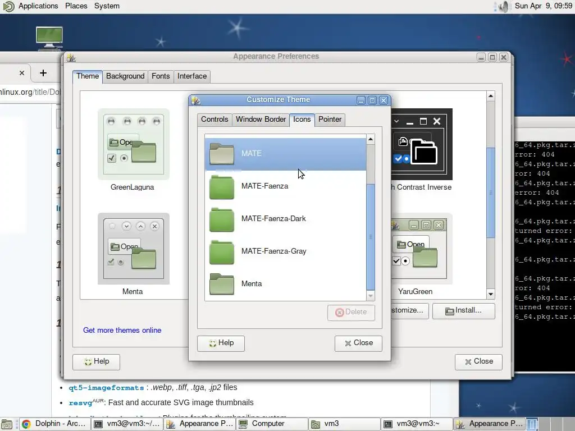Select the YaruGreen theme thumbnail
The height and width of the screenshot is (431, 575).
(x=422, y=249)
